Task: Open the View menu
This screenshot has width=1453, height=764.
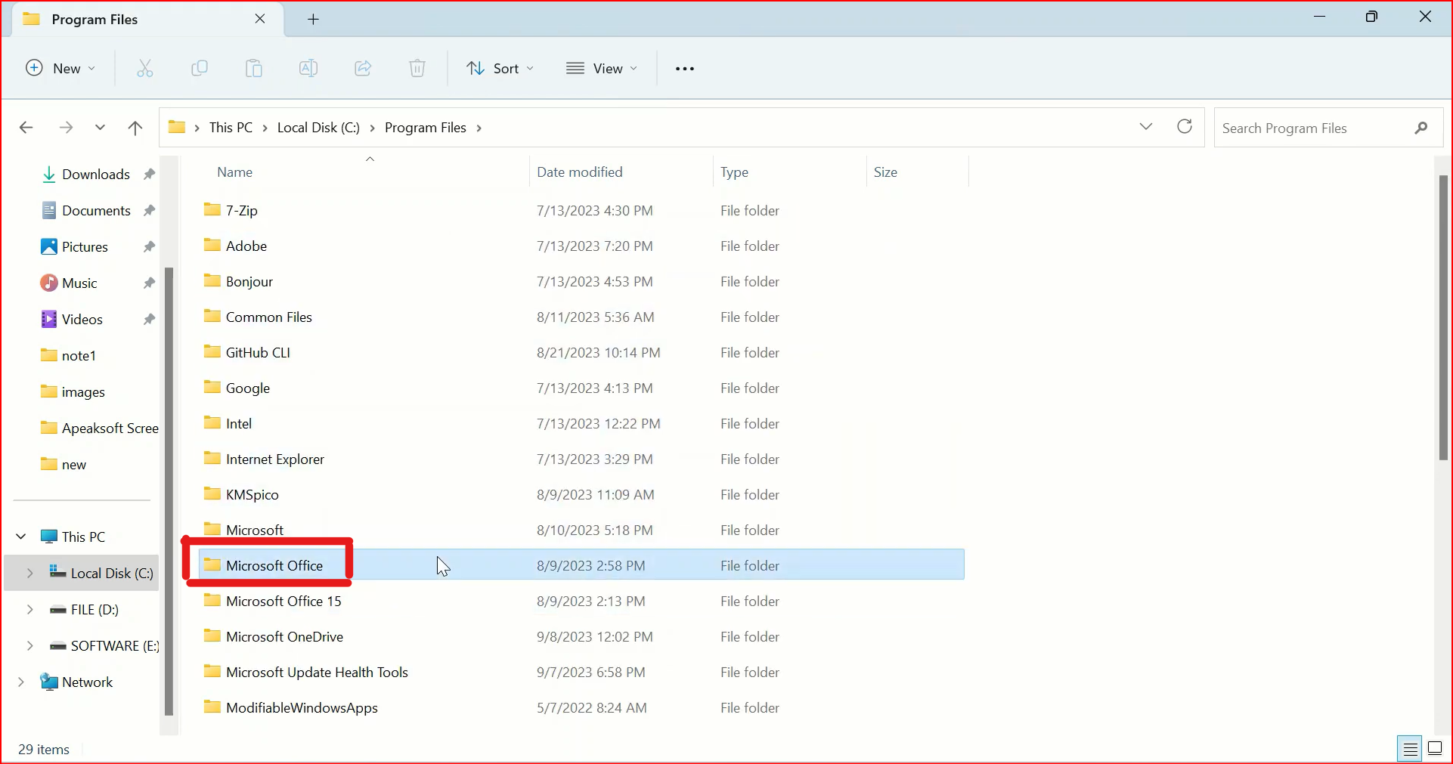Action: pos(602,68)
